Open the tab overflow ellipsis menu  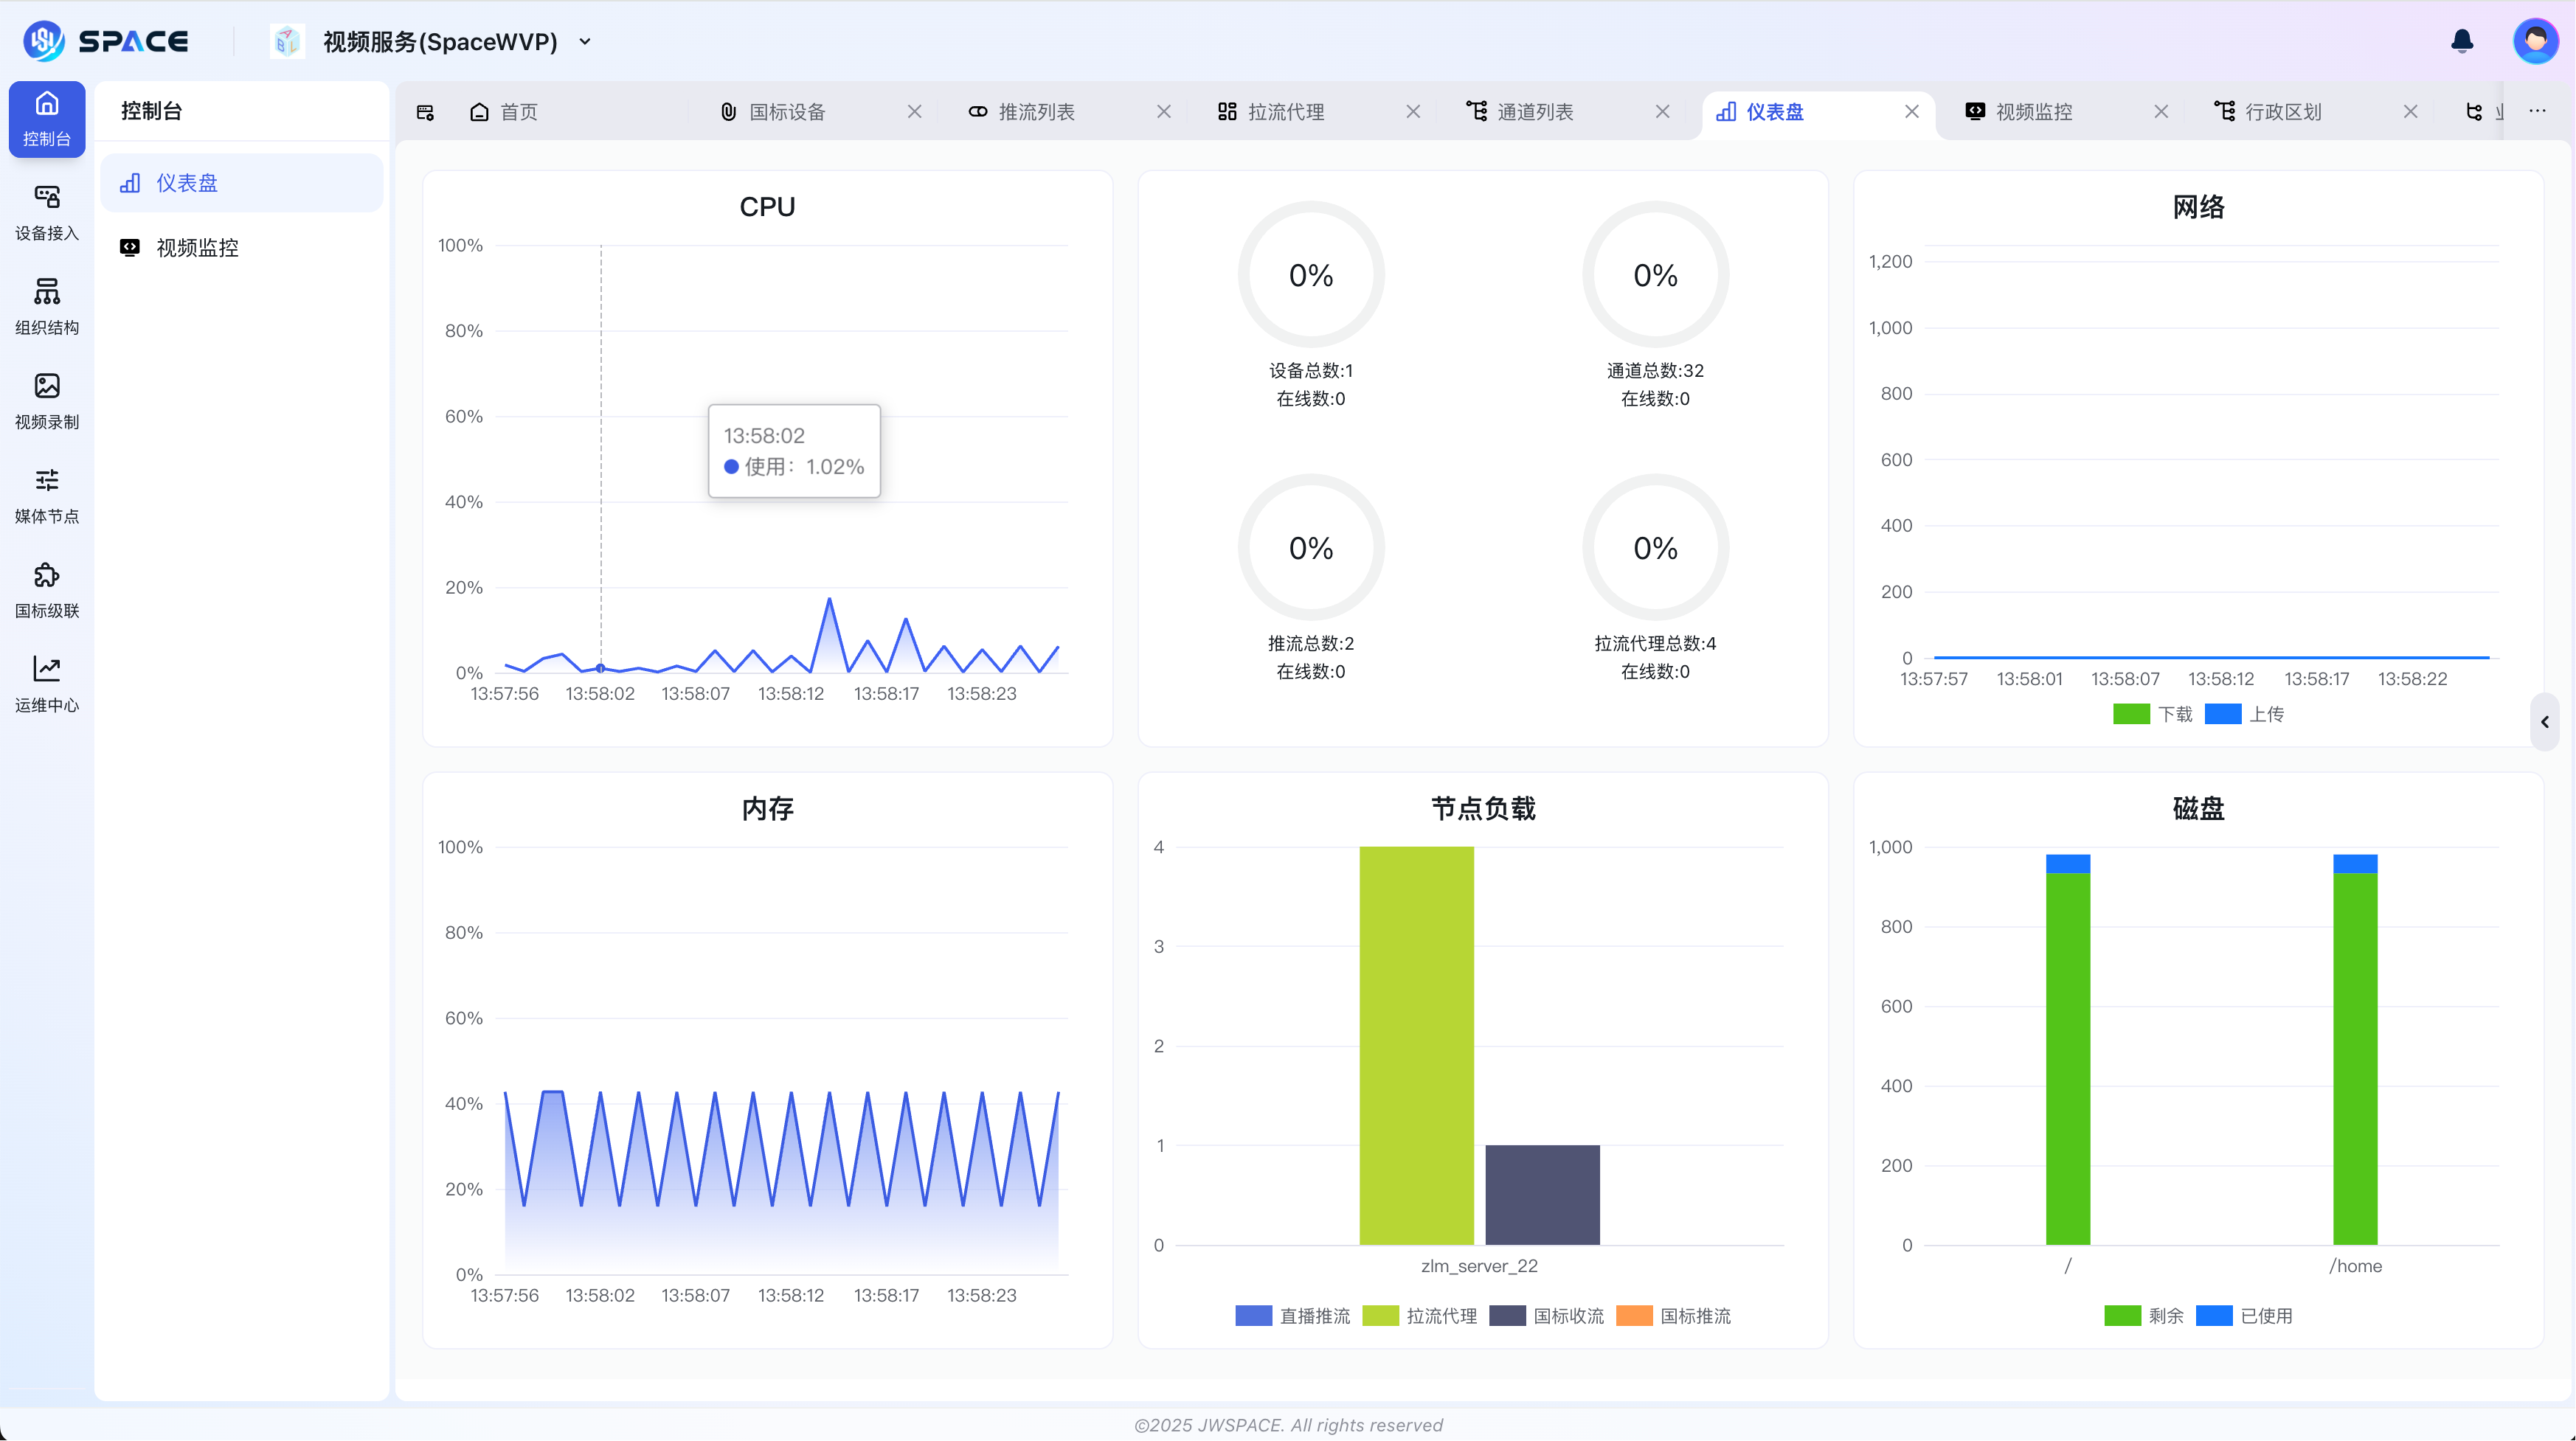[x=2537, y=111]
